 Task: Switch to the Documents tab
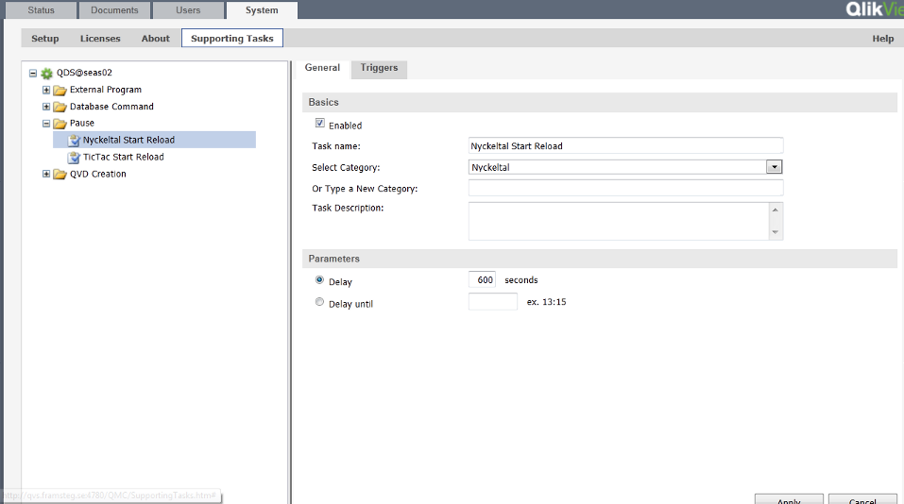[114, 9]
